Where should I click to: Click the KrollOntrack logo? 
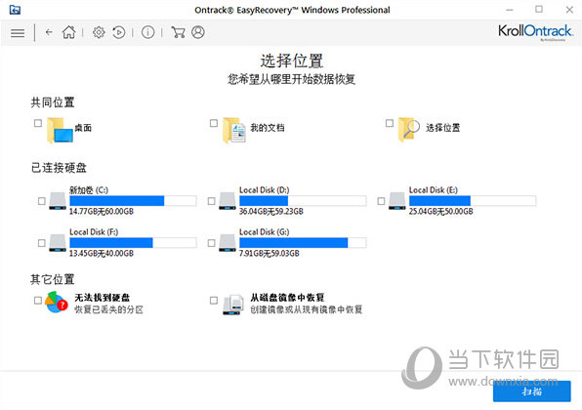coord(535,32)
